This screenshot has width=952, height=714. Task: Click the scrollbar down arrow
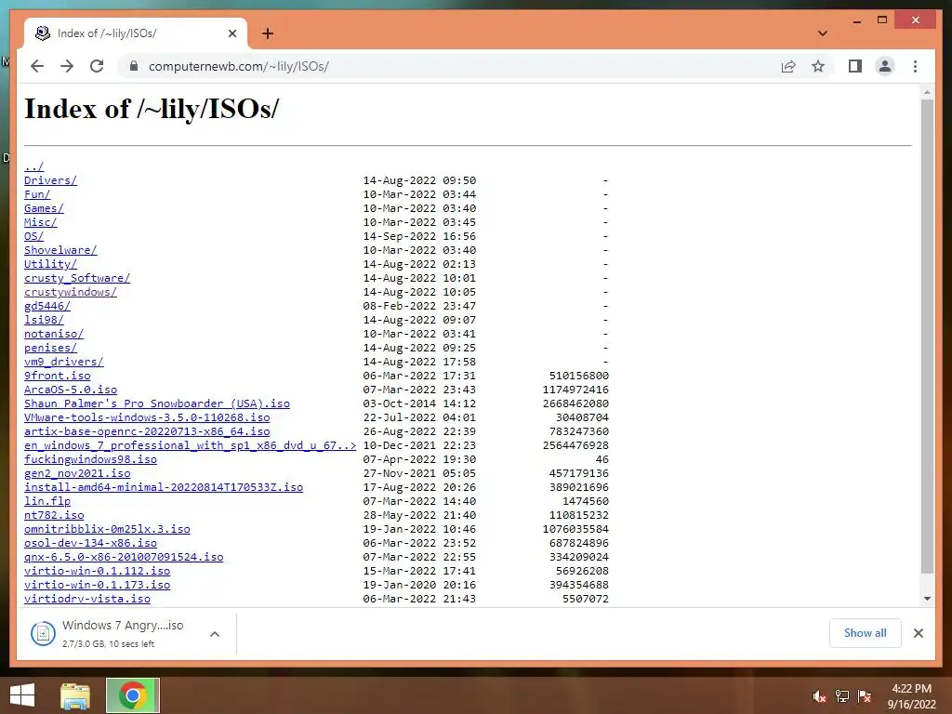(x=927, y=599)
